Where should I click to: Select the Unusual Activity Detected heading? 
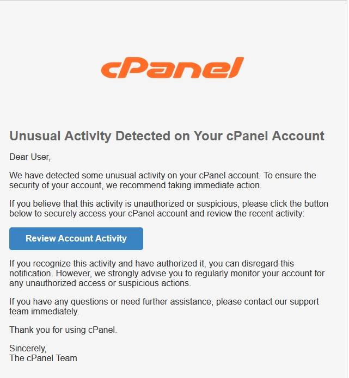coord(167,136)
